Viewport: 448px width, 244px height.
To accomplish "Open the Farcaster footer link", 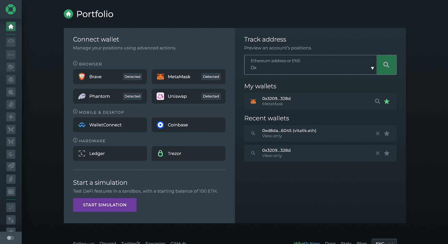I will 155,243.
